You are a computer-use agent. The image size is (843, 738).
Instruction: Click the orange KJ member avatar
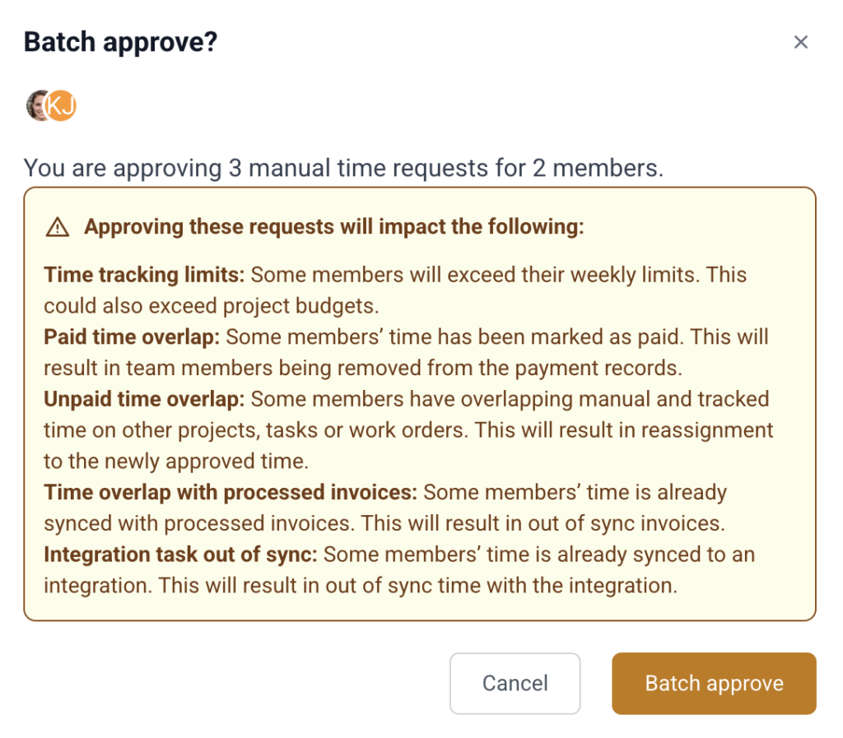click(x=62, y=105)
